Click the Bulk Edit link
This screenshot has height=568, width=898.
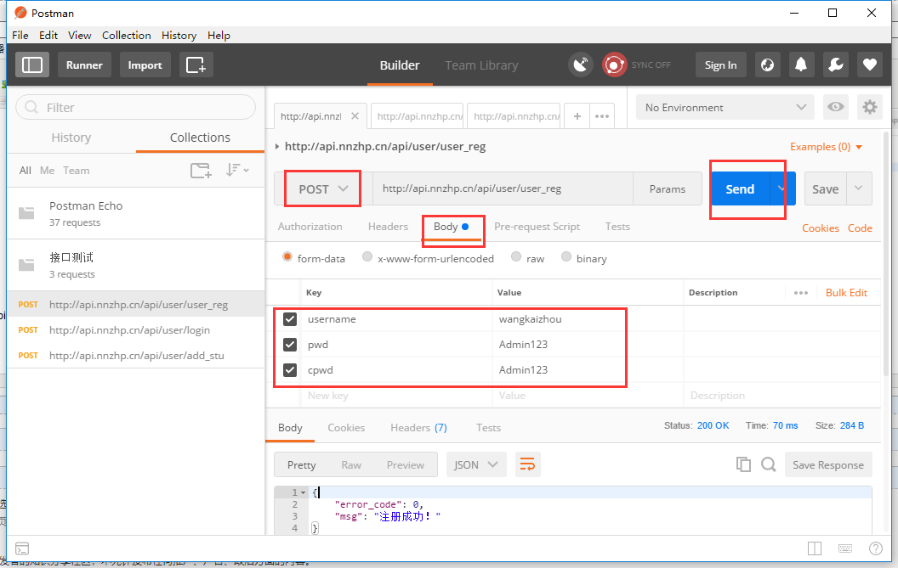[x=846, y=293]
